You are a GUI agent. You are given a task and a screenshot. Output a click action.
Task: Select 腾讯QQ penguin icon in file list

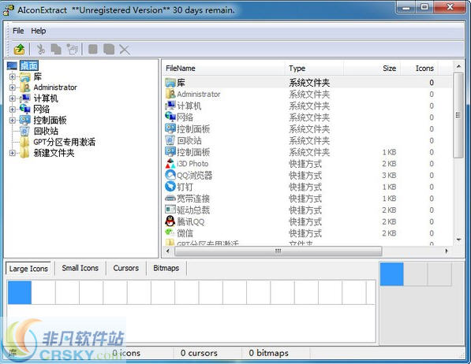170,221
